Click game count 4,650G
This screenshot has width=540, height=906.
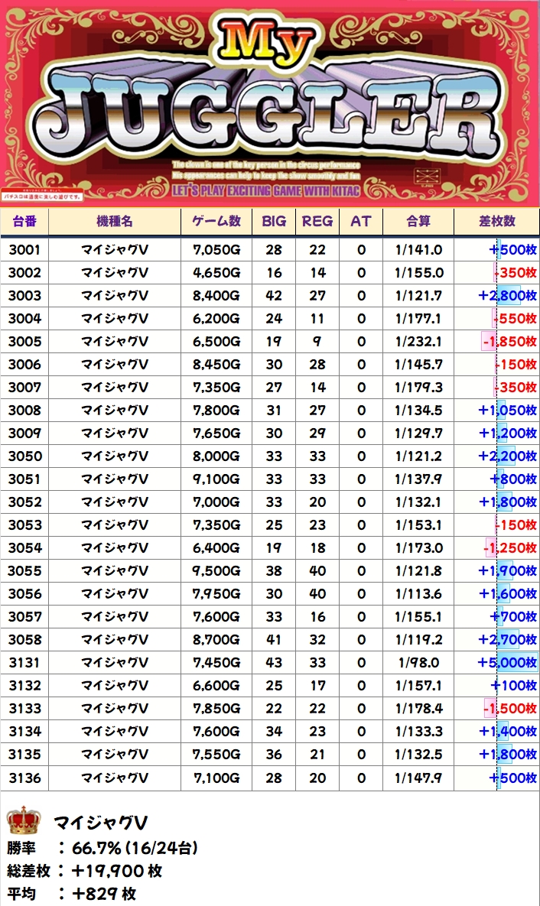pyautogui.click(x=216, y=273)
